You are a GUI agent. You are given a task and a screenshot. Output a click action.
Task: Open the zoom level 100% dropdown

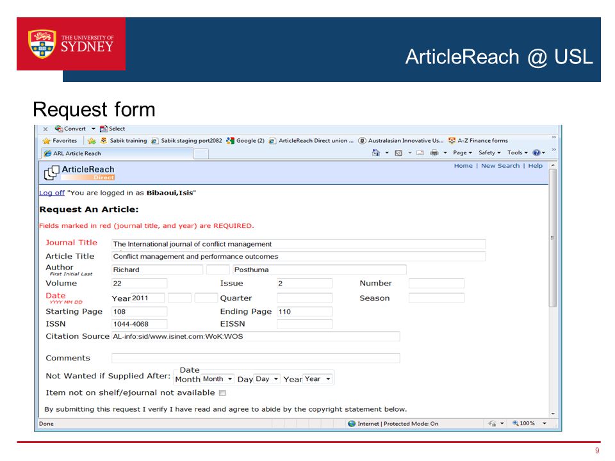(545, 423)
